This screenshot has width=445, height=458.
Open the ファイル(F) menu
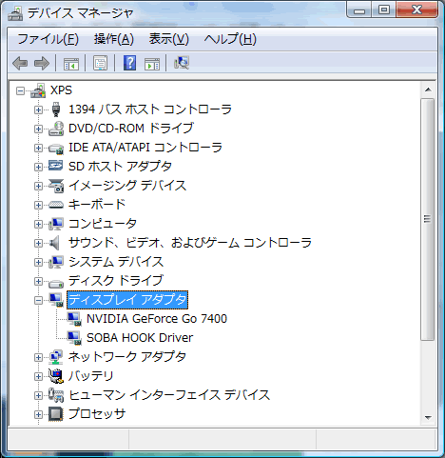click(x=48, y=39)
